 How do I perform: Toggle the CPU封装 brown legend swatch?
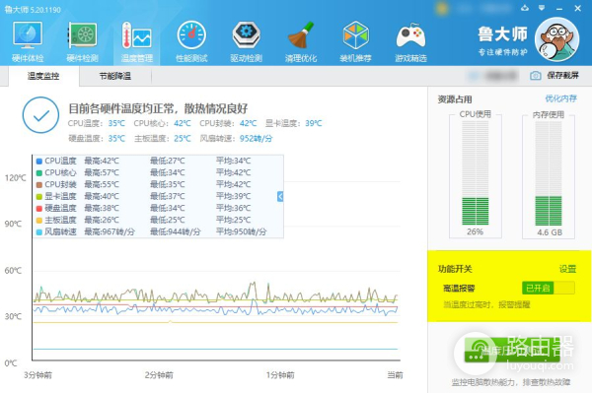pyautogui.click(x=38, y=184)
